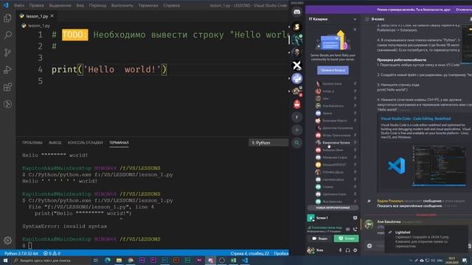
Task: Open the 'F' server icon in Discord
Action: coord(296,117)
